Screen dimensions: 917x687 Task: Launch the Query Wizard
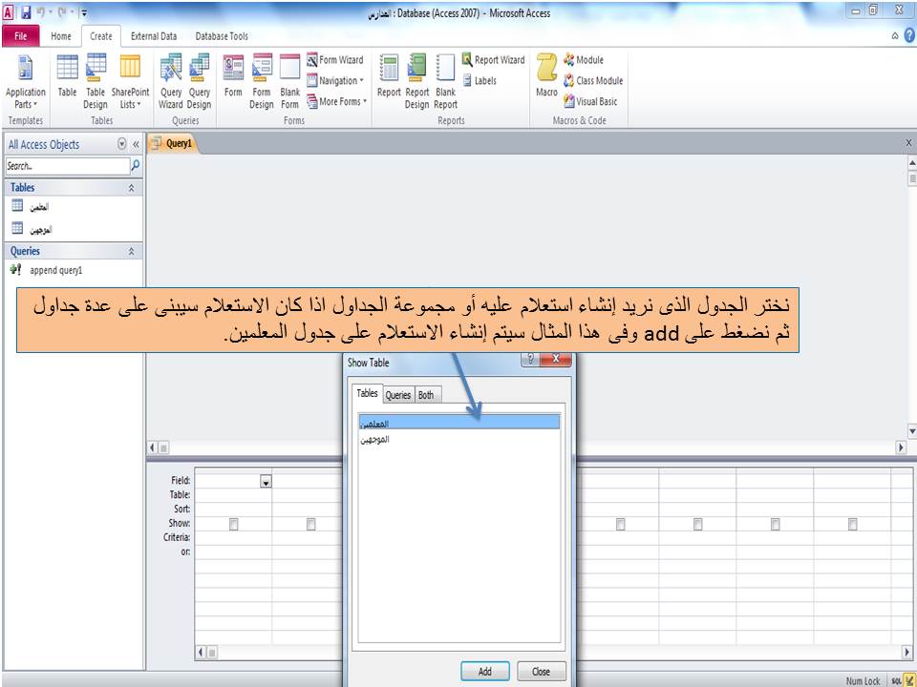coord(171,82)
